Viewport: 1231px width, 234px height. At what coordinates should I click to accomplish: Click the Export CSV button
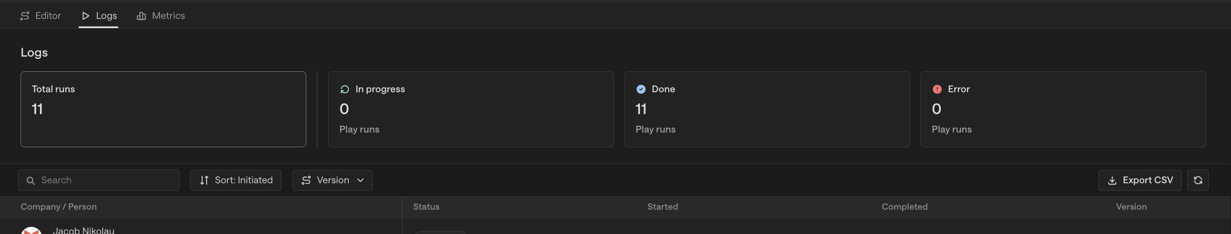point(1140,180)
